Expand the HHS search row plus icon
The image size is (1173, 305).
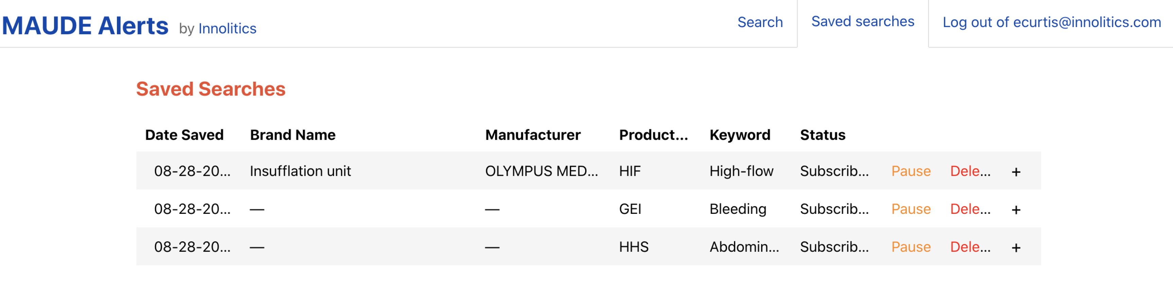[x=1015, y=247]
